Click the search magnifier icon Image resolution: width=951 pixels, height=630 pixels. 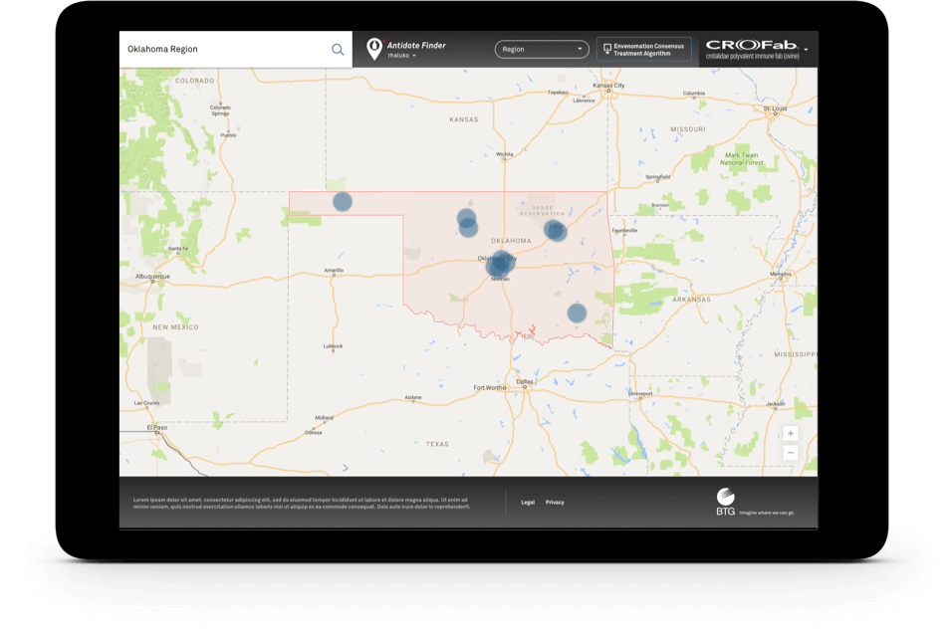click(x=338, y=50)
